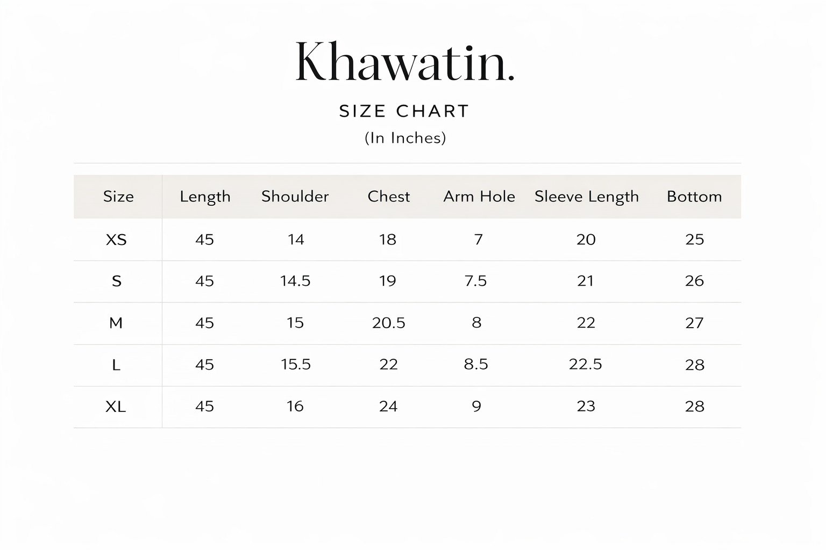Click the SIZE CHART heading

pos(404,111)
